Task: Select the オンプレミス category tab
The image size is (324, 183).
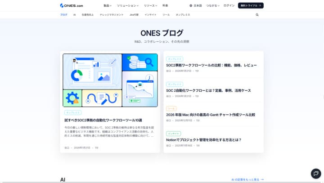Action: (x=183, y=15)
